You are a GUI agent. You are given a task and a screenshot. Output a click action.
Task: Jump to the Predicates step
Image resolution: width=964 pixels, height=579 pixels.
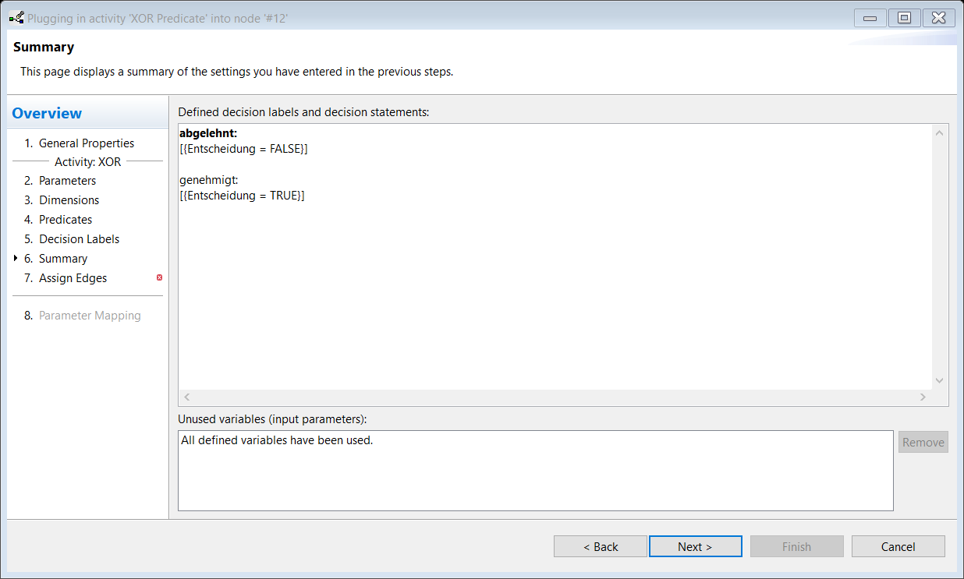pyautogui.click(x=58, y=220)
